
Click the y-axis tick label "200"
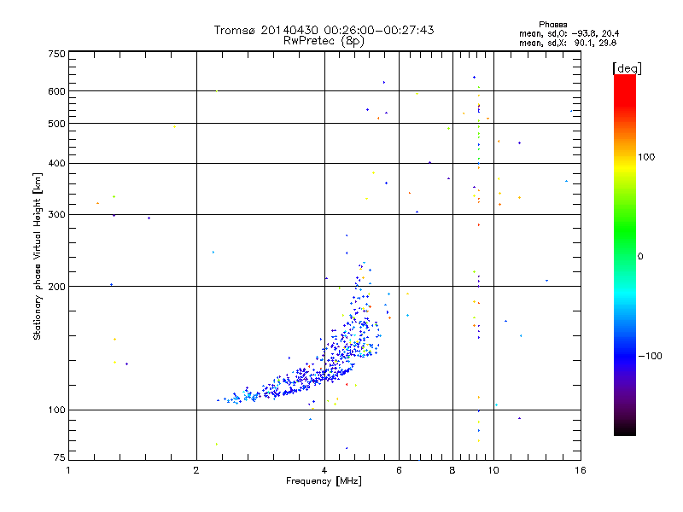(56, 287)
